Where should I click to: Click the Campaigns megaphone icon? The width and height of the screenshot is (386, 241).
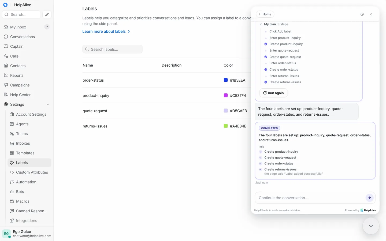(6, 85)
